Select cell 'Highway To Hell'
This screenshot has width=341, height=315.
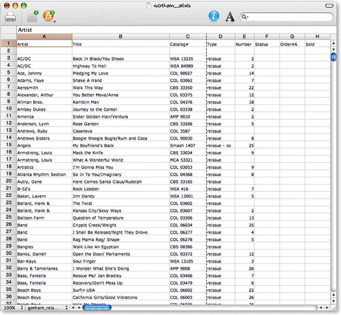pos(121,66)
